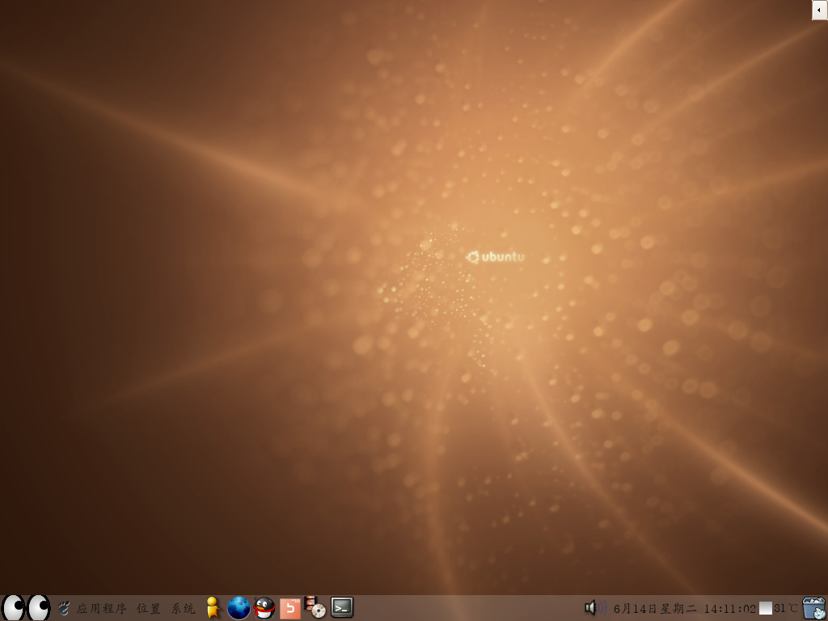This screenshot has width=828, height=621.
Task: Open calendar from 6月14日星期二 clock
Action: 684,609
